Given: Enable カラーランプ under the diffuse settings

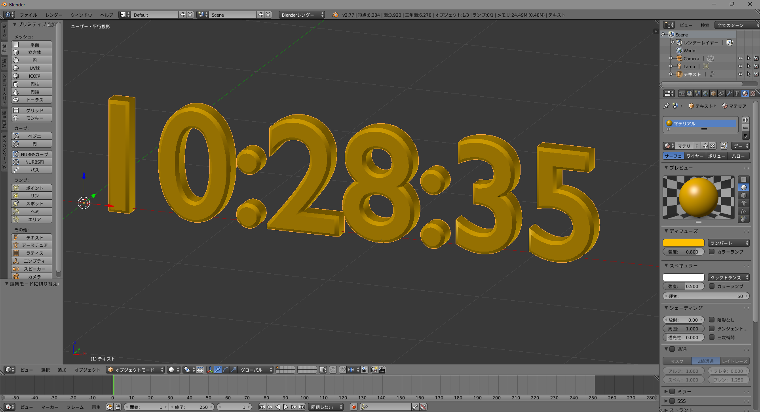Looking at the screenshot, I should click(x=712, y=252).
